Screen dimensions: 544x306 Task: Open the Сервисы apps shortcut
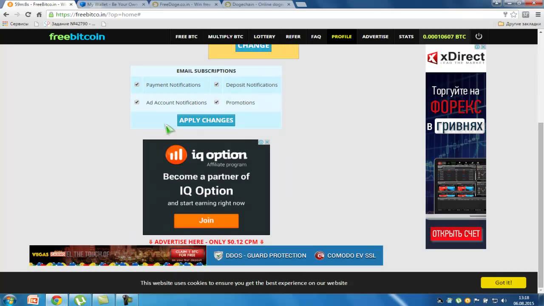click(15, 24)
